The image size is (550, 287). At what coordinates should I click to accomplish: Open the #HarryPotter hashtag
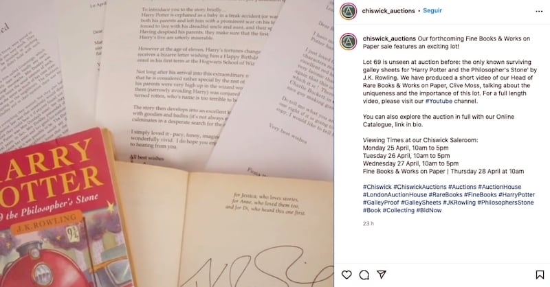(517, 195)
